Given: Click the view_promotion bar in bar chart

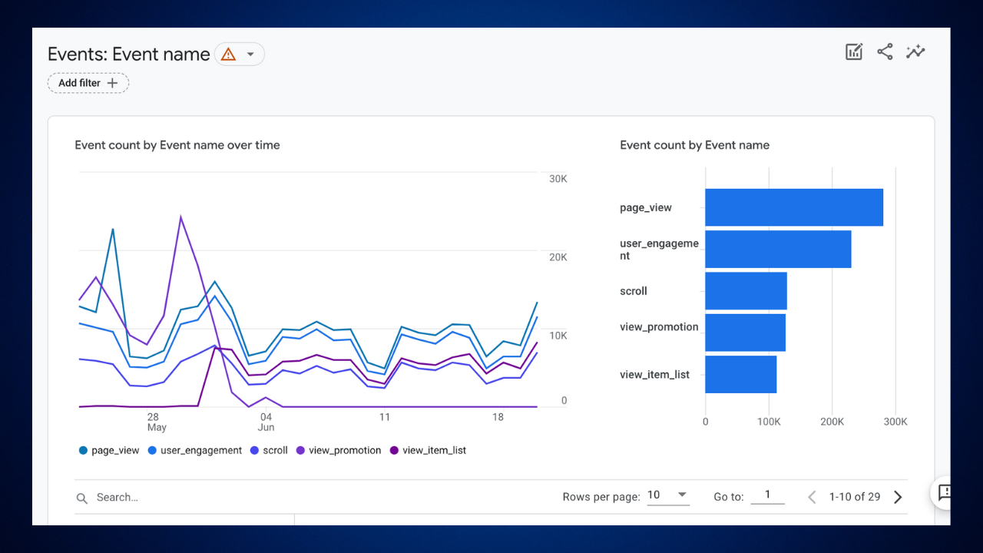Looking at the screenshot, I should (745, 333).
